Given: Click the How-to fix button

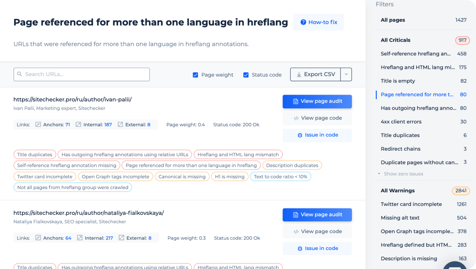Looking at the screenshot, I should click(x=319, y=22).
